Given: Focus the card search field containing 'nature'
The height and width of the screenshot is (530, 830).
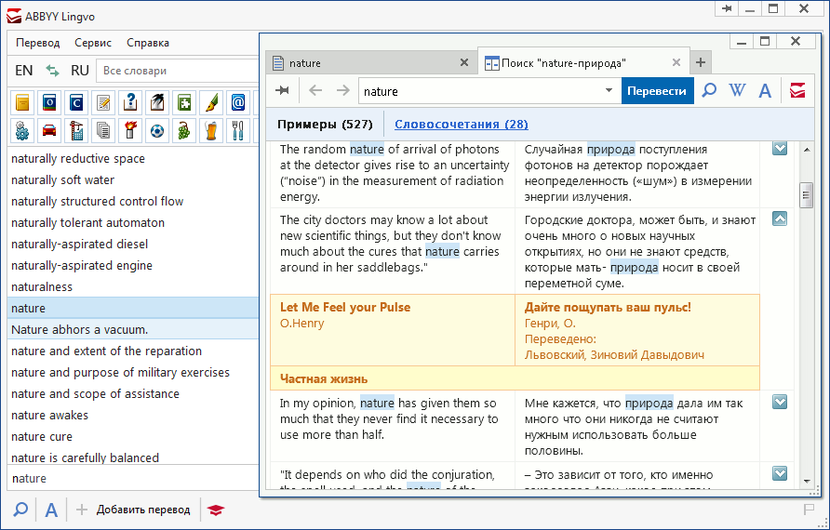Looking at the screenshot, I should (x=481, y=91).
